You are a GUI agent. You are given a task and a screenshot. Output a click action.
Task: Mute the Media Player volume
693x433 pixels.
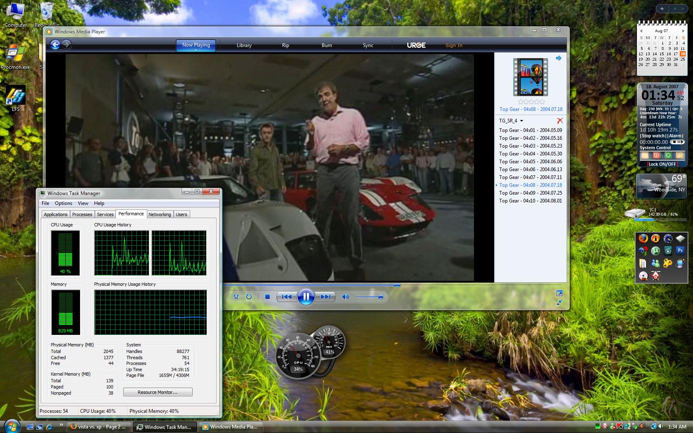tap(346, 297)
